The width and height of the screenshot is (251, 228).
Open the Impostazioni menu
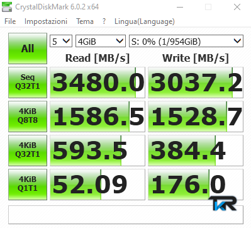[46, 21]
